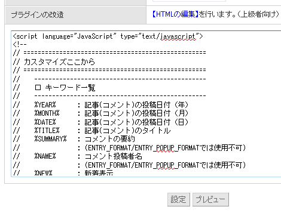This screenshot has width=281, height=216.
Task: Click the %TITLE% keyword text
Action: click(47, 131)
